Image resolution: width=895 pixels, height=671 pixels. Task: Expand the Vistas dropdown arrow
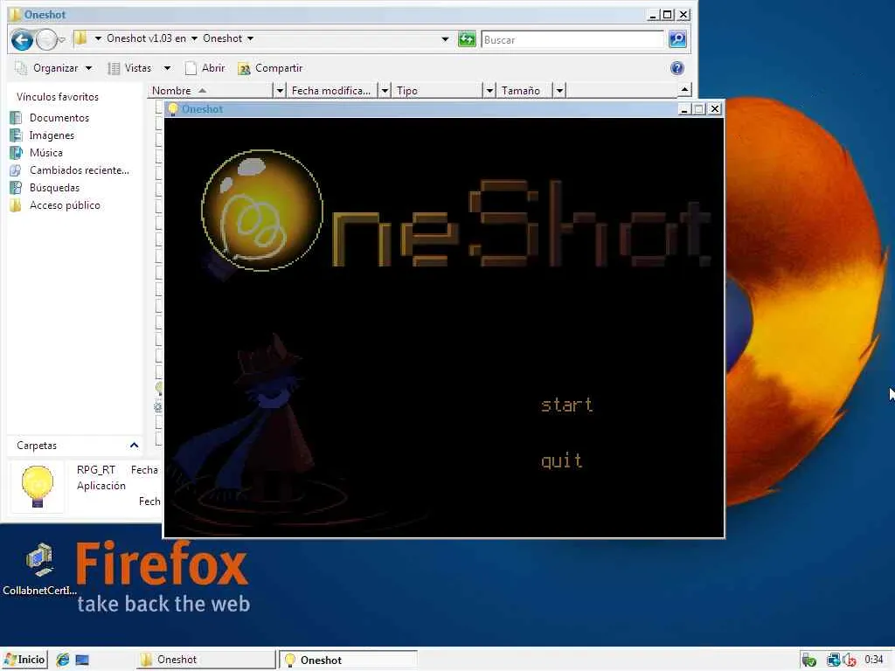coord(167,68)
